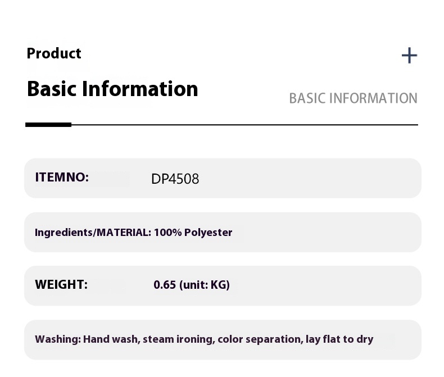
Task: Select the ITEMNO label
Action: click(x=62, y=178)
